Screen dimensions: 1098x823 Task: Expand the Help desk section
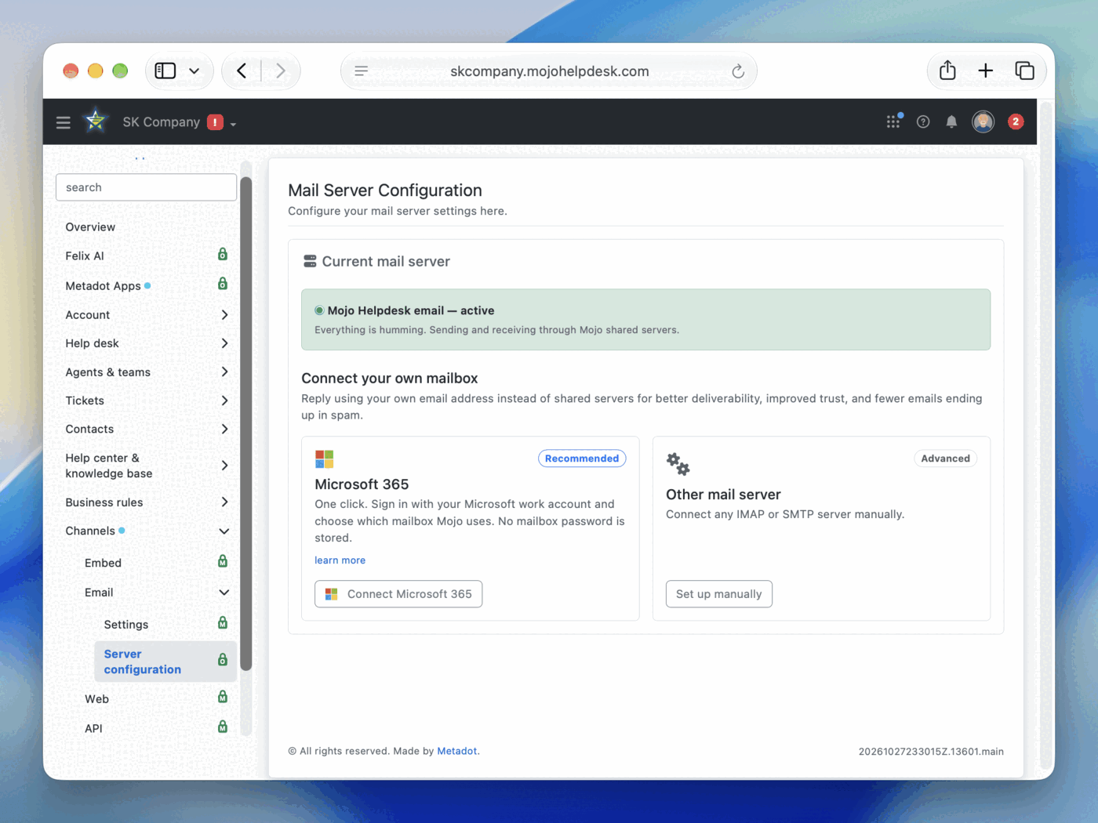224,343
